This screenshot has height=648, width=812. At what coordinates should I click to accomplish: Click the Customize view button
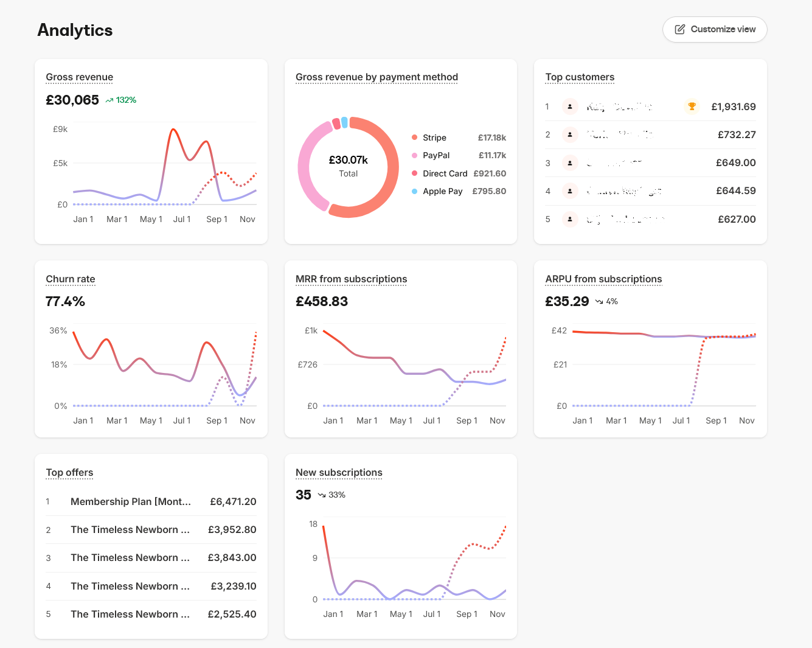click(x=715, y=29)
